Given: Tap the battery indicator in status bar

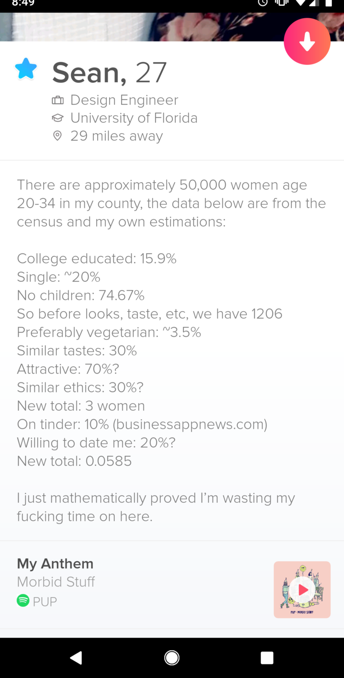Looking at the screenshot, I should [328, 2].
